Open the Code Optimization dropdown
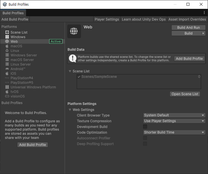The image size is (208, 174). point(174,132)
